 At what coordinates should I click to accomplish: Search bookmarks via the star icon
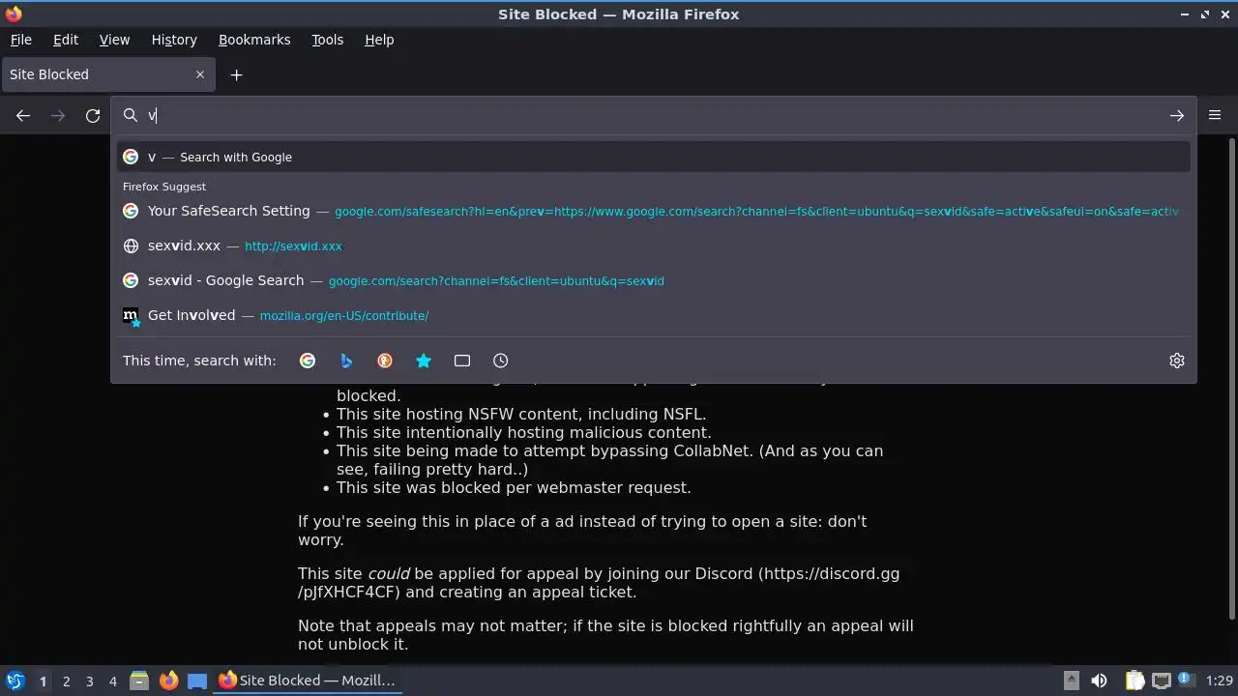[424, 361]
